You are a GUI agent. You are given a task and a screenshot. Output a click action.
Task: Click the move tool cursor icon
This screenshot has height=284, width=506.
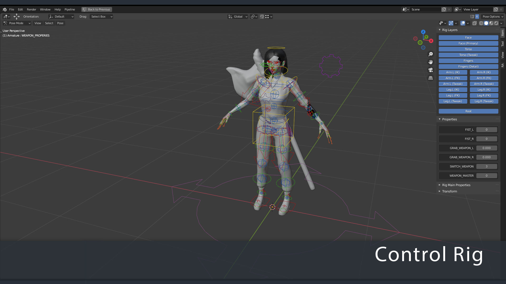point(17,17)
